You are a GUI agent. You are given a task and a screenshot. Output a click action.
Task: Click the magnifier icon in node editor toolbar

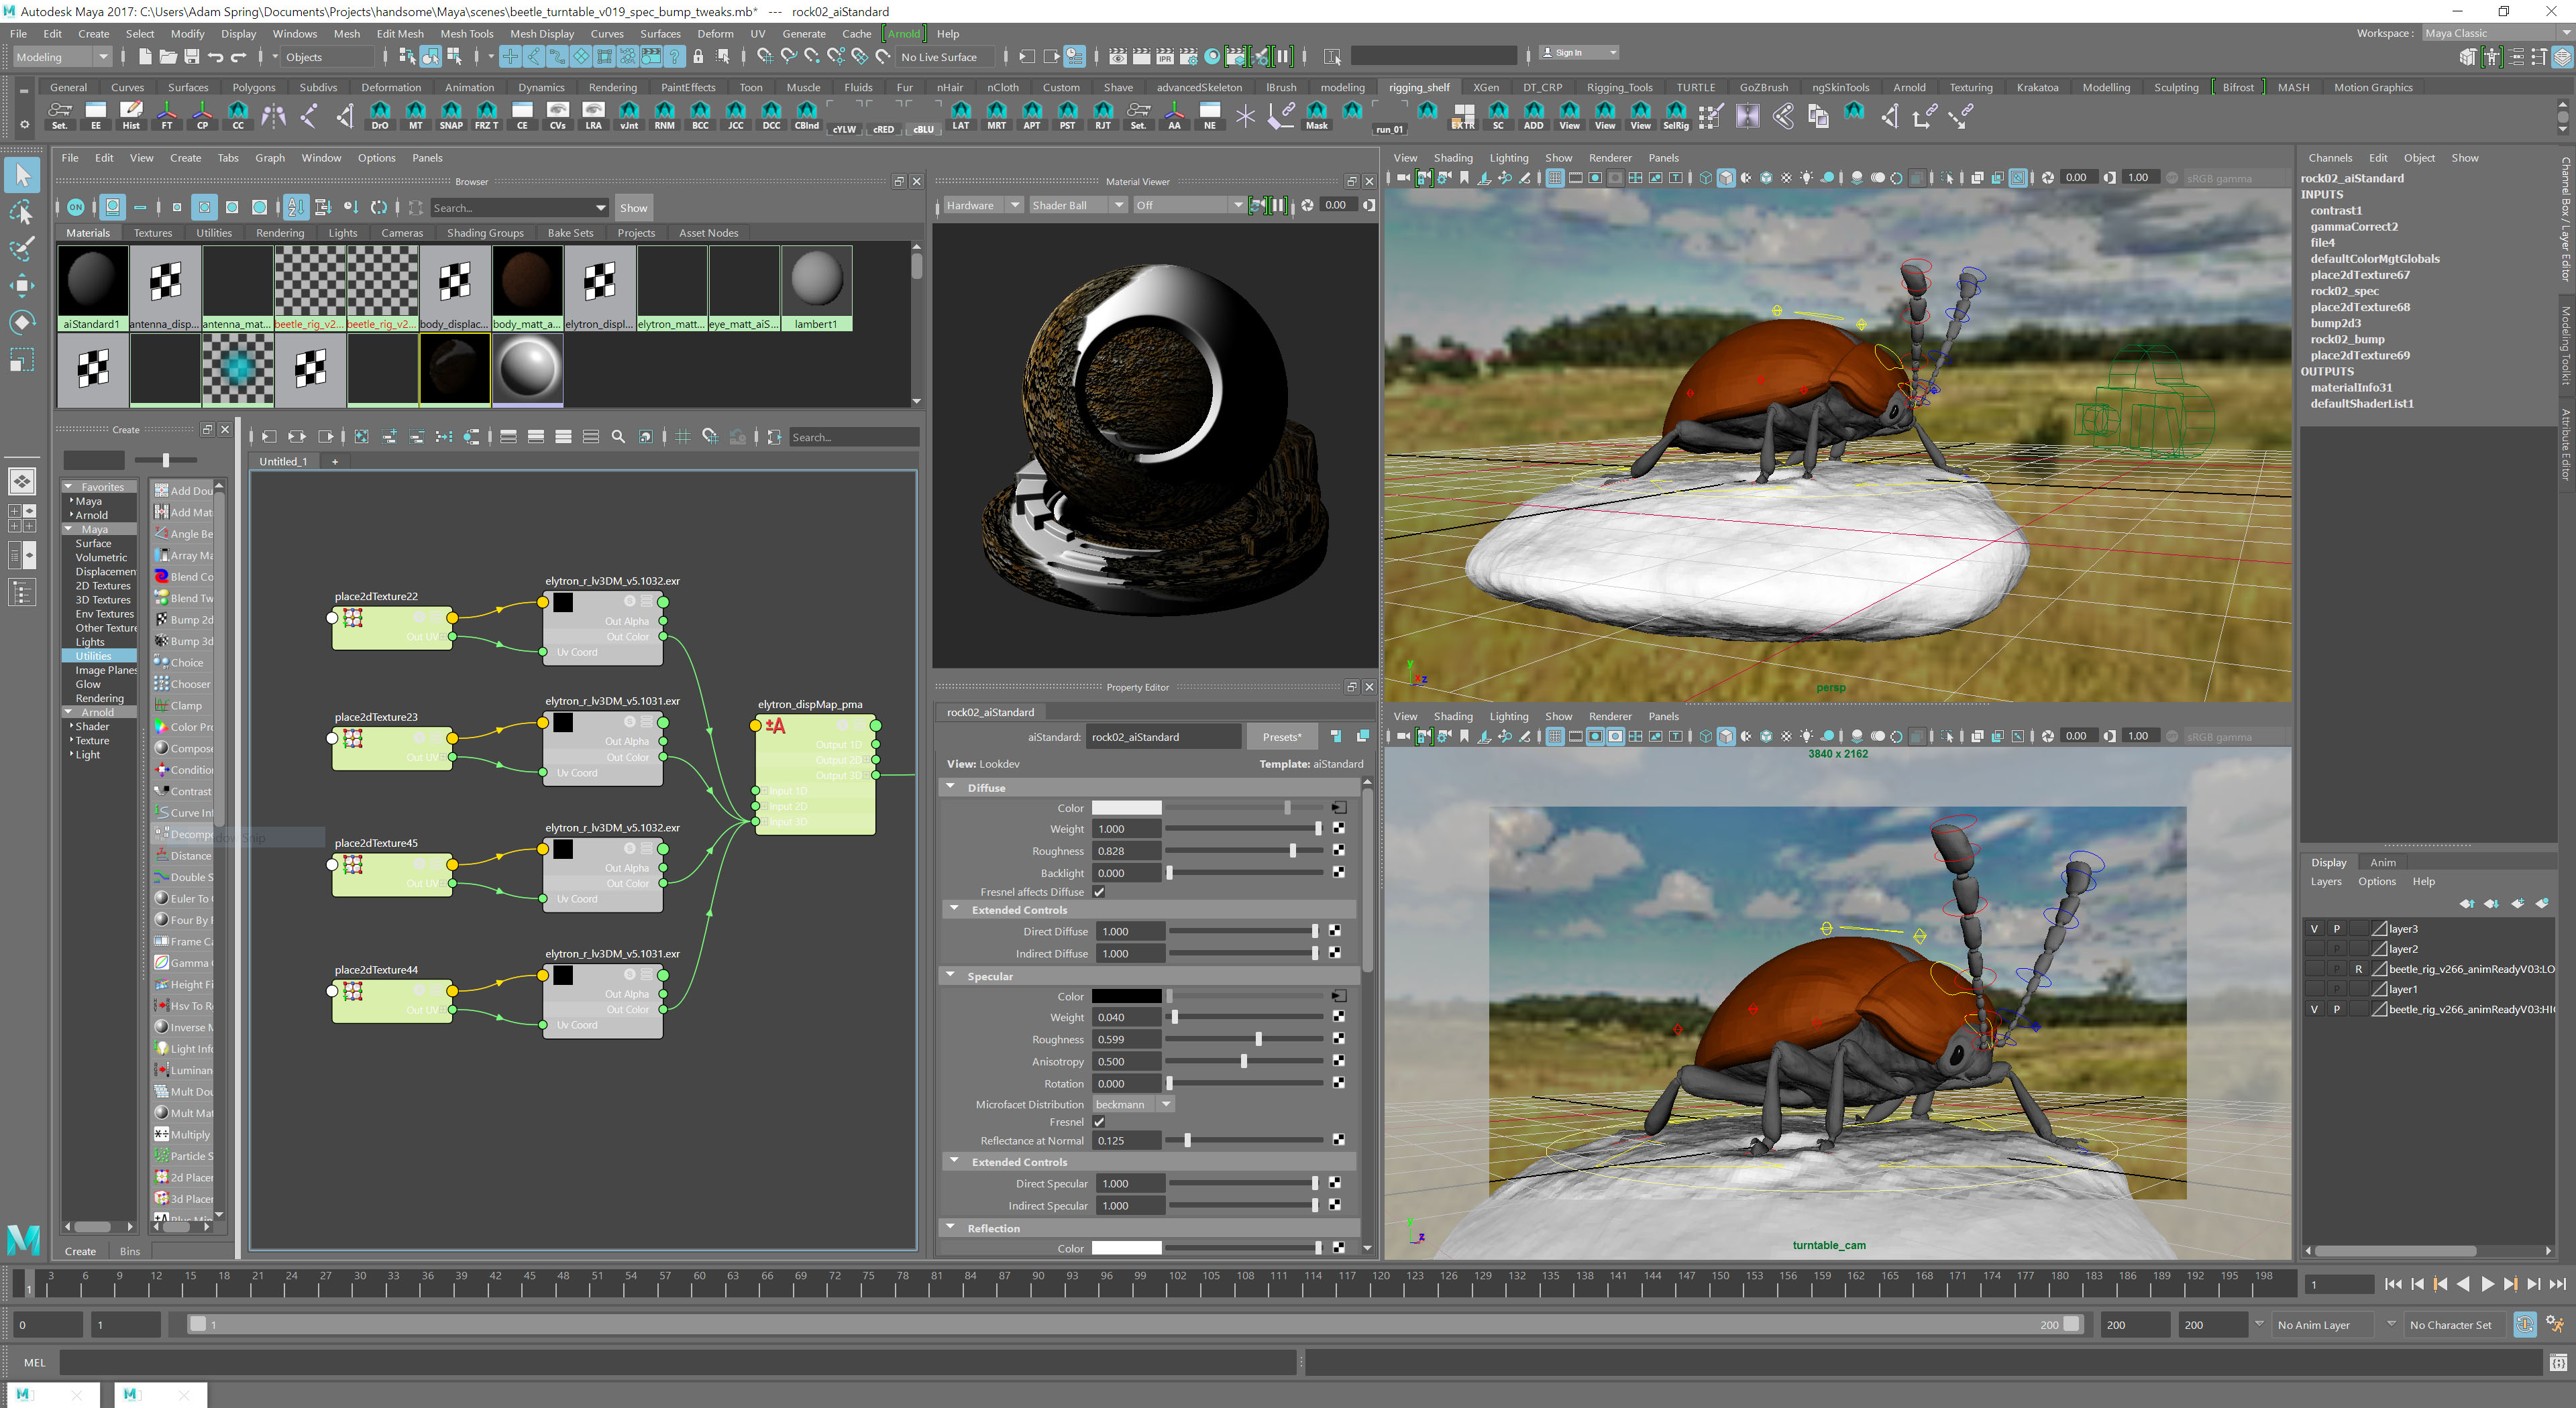tap(618, 436)
